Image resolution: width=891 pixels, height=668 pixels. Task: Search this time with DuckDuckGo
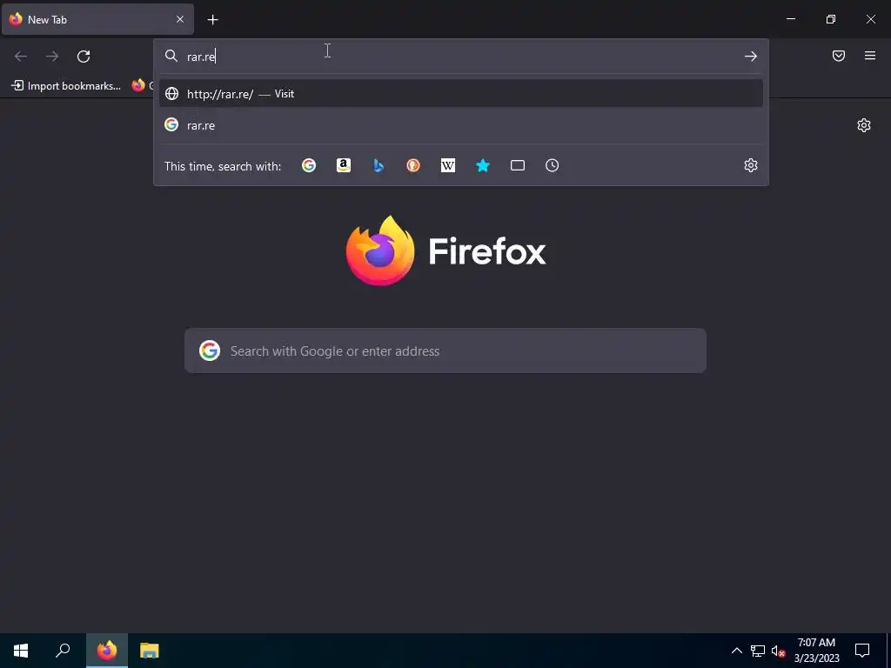click(x=413, y=165)
